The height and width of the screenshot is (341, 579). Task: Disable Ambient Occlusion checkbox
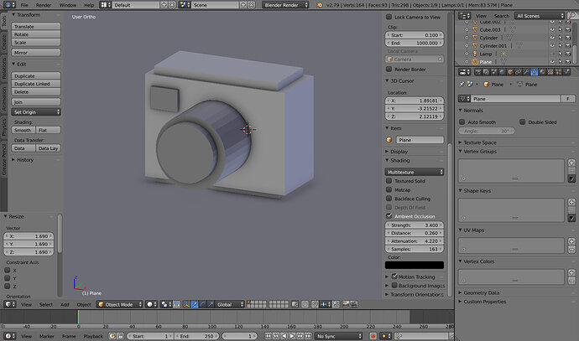point(389,216)
